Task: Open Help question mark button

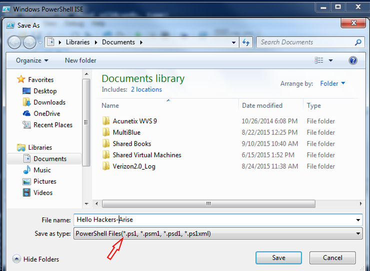Action: (353, 60)
